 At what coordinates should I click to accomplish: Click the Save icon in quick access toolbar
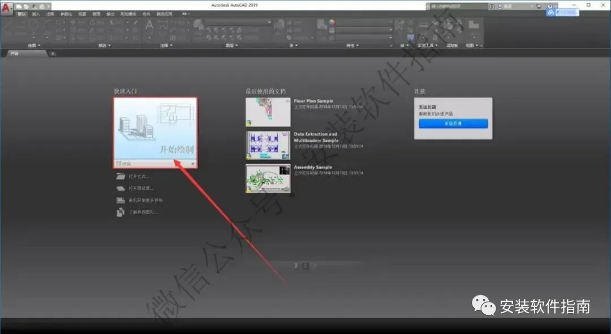point(34,6)
